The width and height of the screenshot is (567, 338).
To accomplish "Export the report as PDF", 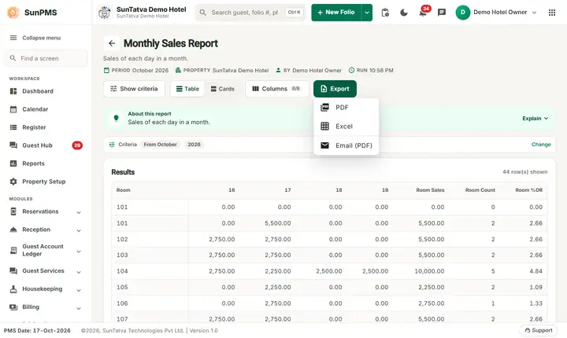I will [346, 108].
